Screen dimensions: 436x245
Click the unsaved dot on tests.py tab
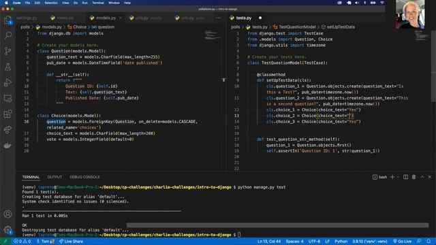point(260,18)
